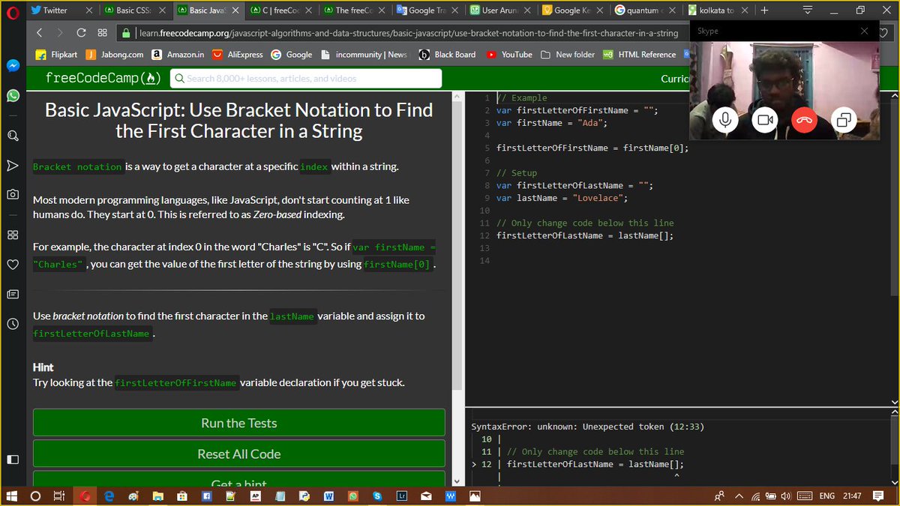This screenshot has width=900, height=506.
Task: Click the freeCodeCamp logo
Action: point(103,78)
